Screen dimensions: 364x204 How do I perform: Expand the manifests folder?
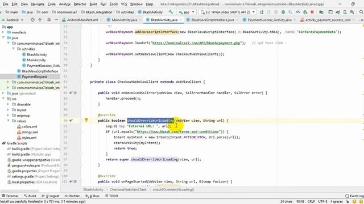(x=3, y=32)
